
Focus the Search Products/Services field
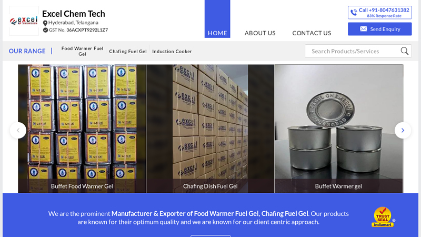(352, 51)
